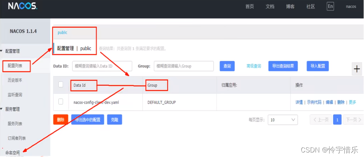Go to next page 下一页
The width and height of the screenshot is (364, 157).
353,120
